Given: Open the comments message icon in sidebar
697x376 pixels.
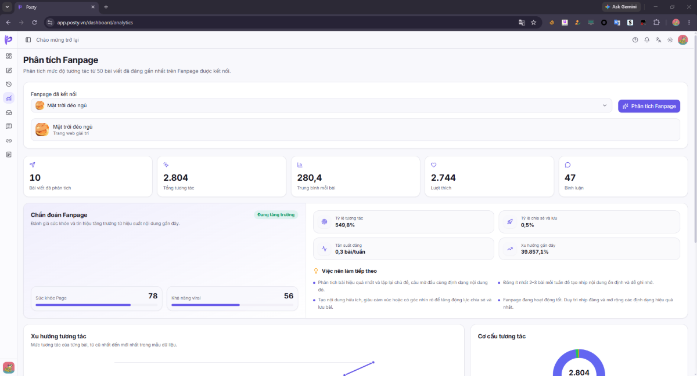Looking at the screenshot, I should point(9,126).
